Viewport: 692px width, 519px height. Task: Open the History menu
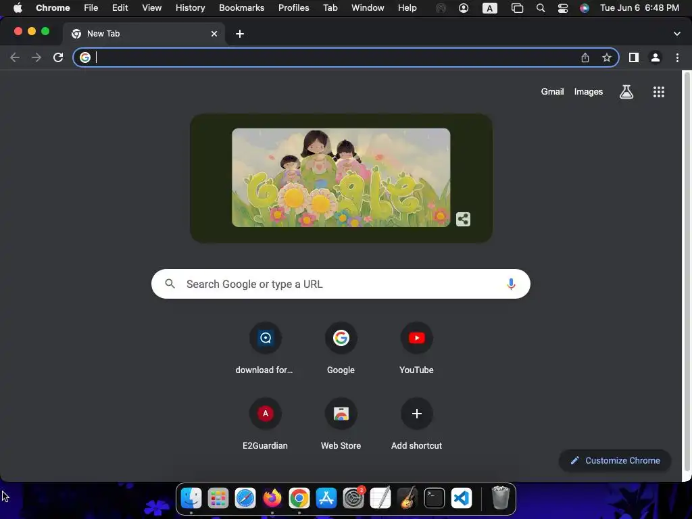[190, 8]
